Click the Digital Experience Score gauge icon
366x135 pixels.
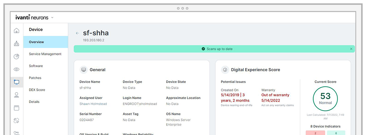tap(225, 70)
